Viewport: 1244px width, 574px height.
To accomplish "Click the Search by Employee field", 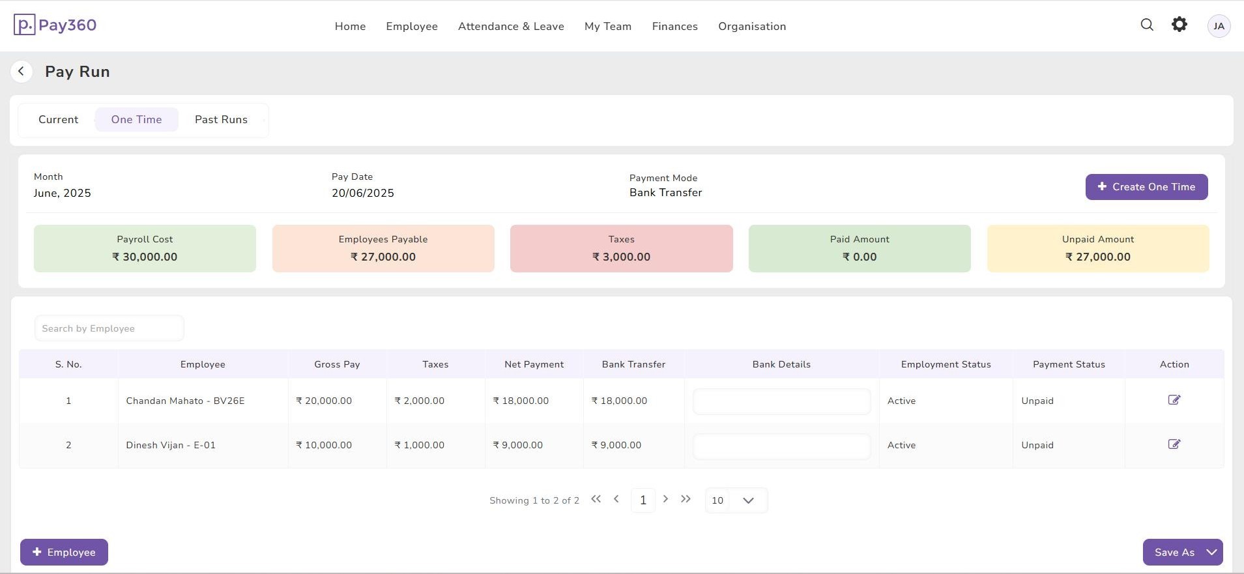I will tap(109, 328).
